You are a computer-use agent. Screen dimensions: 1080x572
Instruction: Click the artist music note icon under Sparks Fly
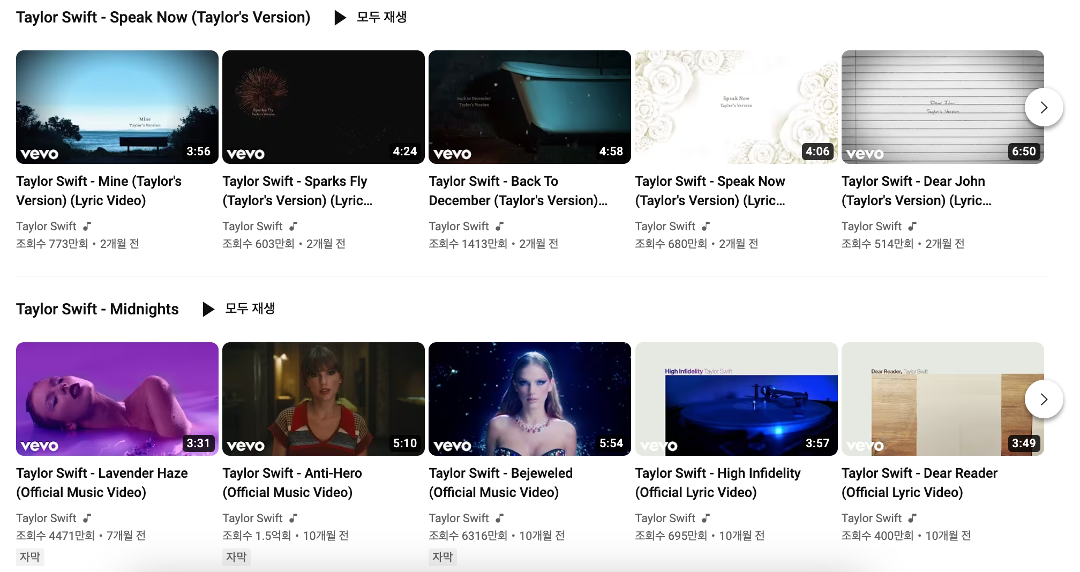(293, 226)
